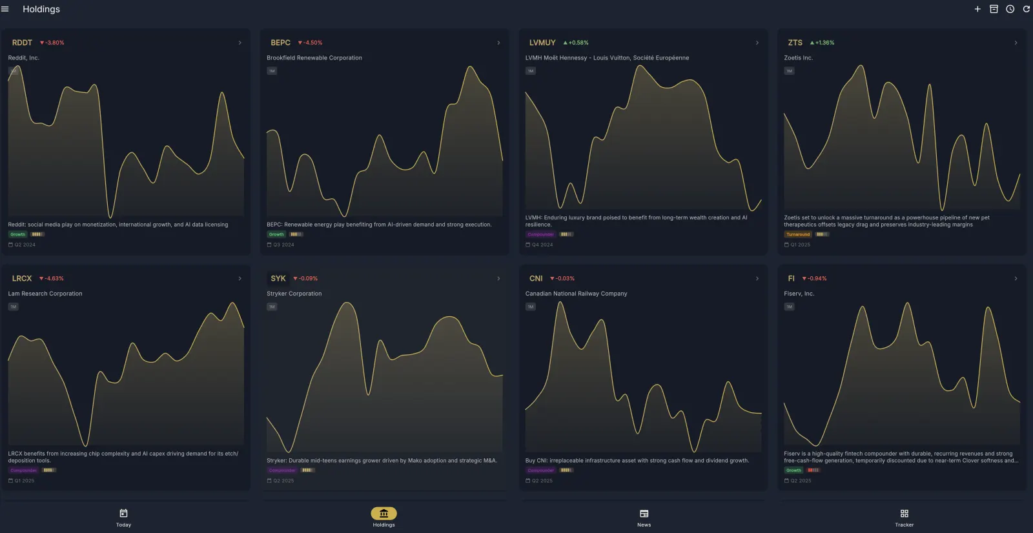This screenshot has height=533, width=1033.
Task: Expand the LRCX card chevron
Action: 240,278
